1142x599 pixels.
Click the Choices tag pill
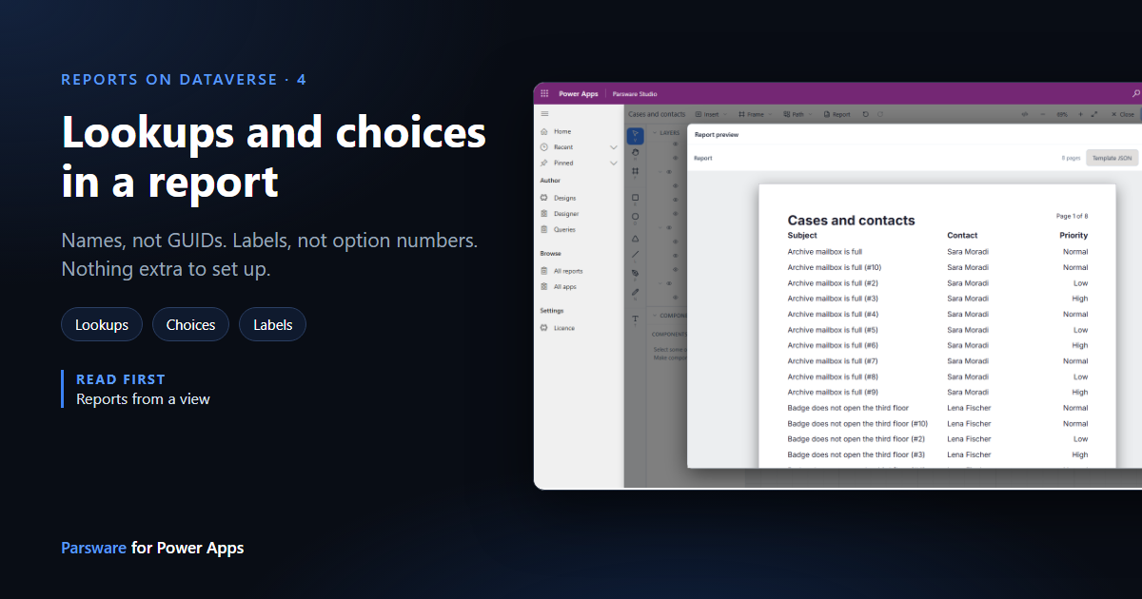pyautogui.click(x=190, y=324)
